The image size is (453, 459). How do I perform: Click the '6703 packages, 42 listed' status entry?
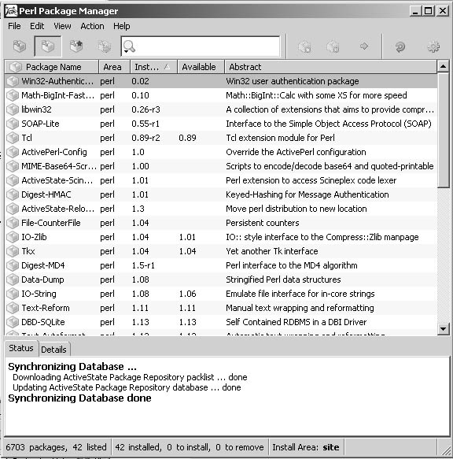pos(56,447)
